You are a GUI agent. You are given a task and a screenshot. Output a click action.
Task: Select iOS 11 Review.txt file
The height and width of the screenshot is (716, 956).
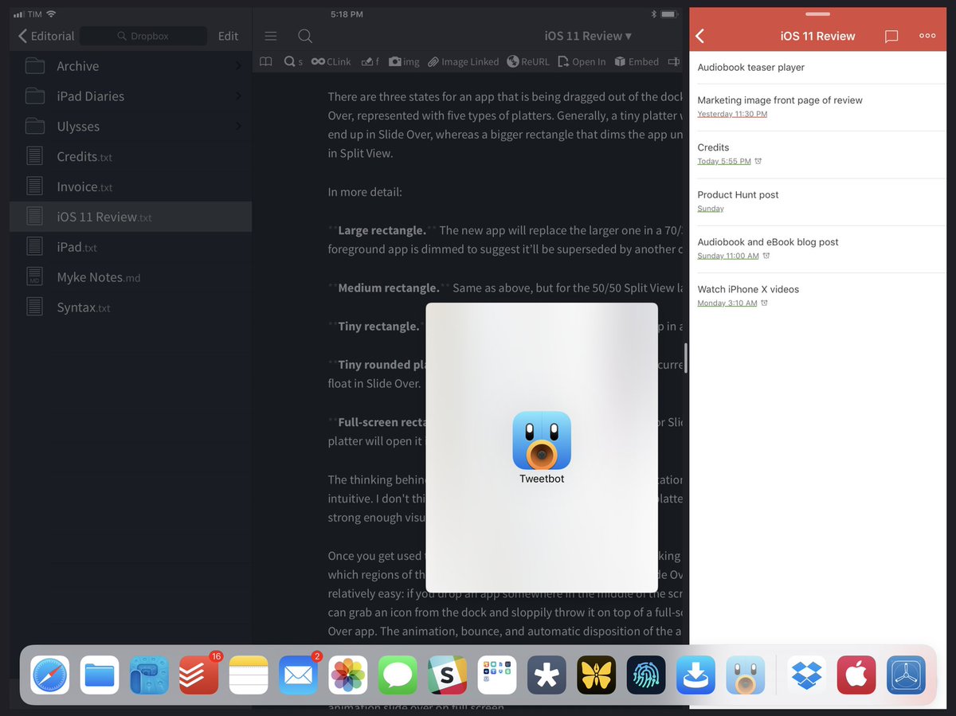[x=131, y=217]
